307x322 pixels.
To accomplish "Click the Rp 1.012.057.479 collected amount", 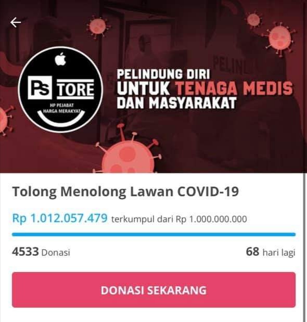I will 60,218.
